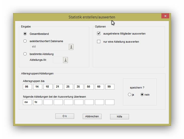This screenshot has height=139, width=184.
Task: Click the age group field containing 99
Action: [x=110, y=87]
